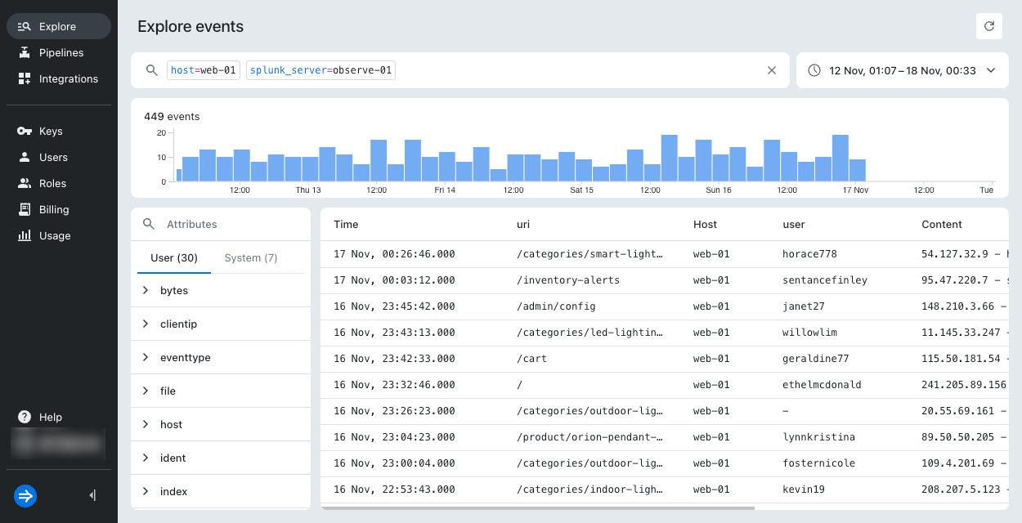Screen dimensions: 1022x523
Task: Select the User (30) tab
Action: tap(173, 257)
